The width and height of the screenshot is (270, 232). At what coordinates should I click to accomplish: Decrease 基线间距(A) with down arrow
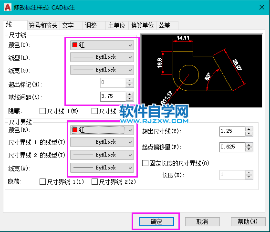pyautogui.click(x=130, y=99)
